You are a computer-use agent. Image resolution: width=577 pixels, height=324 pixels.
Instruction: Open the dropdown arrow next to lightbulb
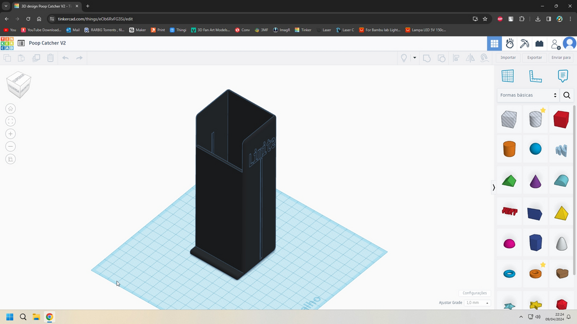coord(414,58)
